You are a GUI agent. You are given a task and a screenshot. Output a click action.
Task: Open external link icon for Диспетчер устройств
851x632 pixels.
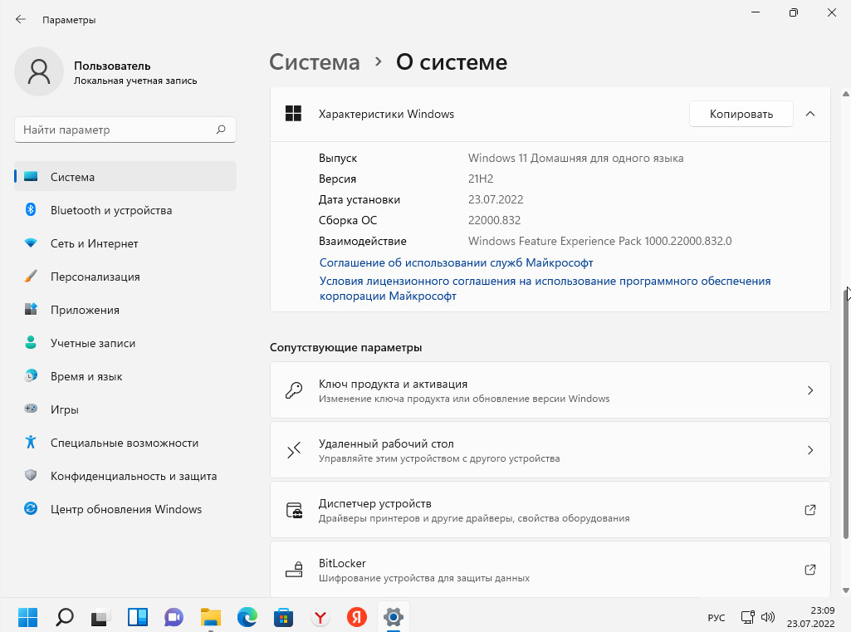pyautogui.click(x=810, y=509)
